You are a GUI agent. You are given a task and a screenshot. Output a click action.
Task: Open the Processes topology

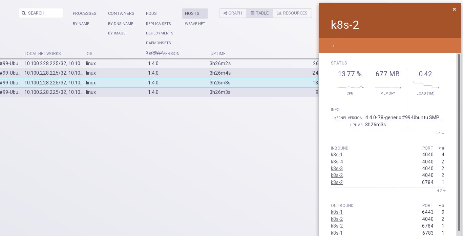(x=85, y=14)
